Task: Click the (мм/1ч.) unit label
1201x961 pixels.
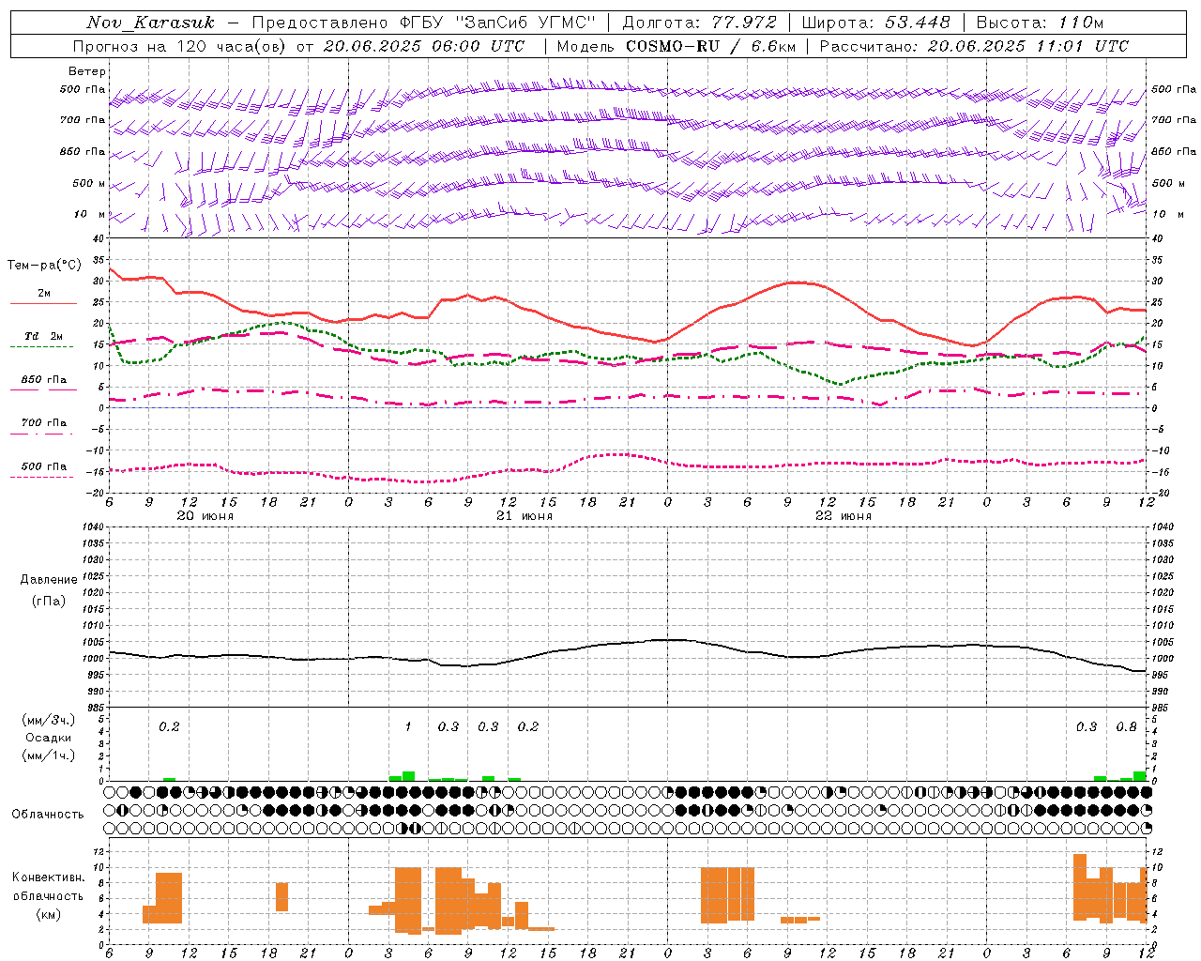Action: coord(49,755)
